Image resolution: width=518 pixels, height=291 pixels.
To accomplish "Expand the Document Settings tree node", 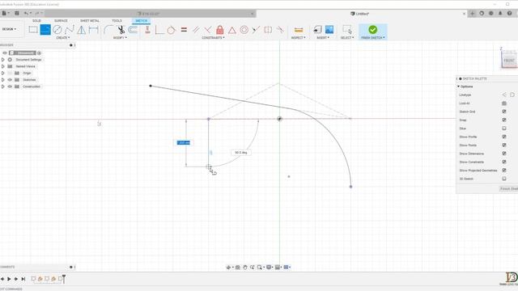I will (x=3, y=60).
